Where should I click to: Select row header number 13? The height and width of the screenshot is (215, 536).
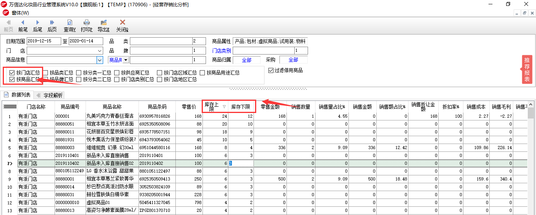[x=9, y=210]
